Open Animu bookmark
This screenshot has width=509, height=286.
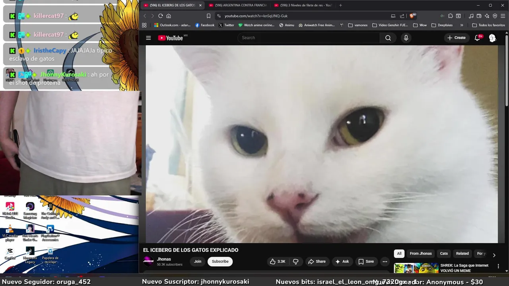(x=287, y=25)
